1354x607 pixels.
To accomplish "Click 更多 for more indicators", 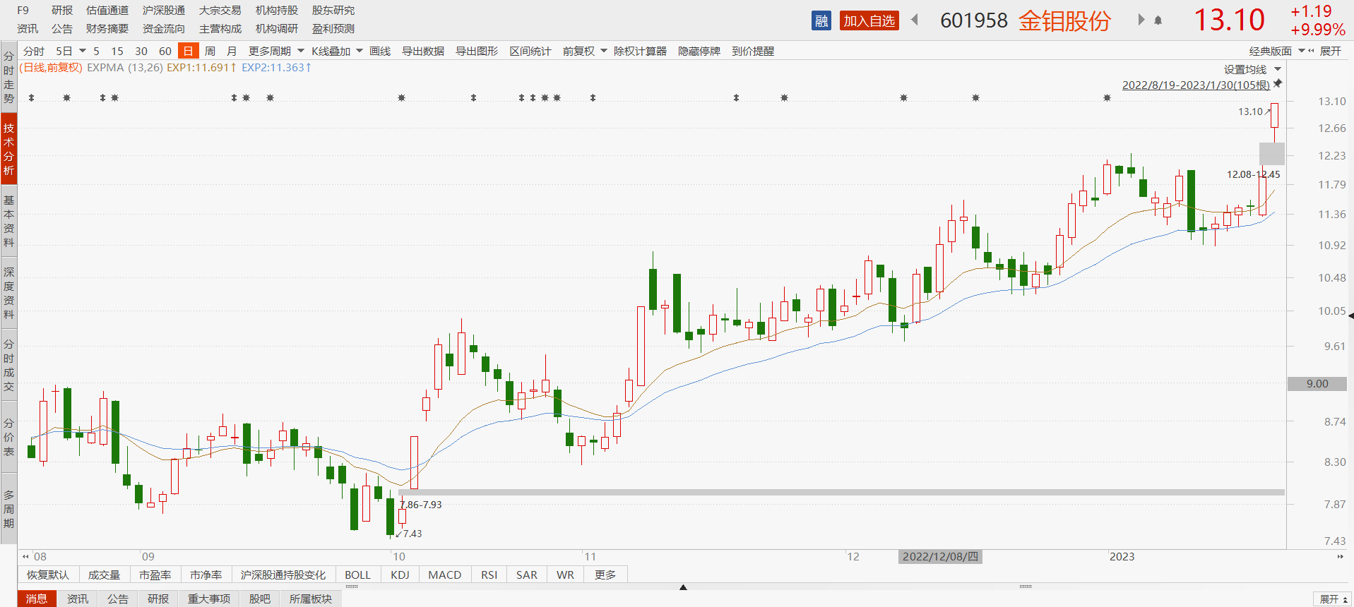I will pos(605,575).
